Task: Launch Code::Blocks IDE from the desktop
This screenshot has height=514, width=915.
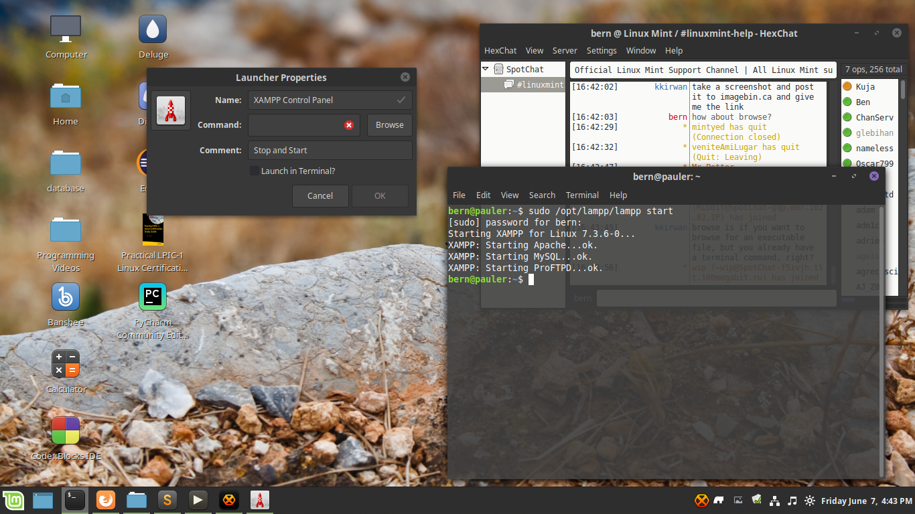Action: click(66, 439)
